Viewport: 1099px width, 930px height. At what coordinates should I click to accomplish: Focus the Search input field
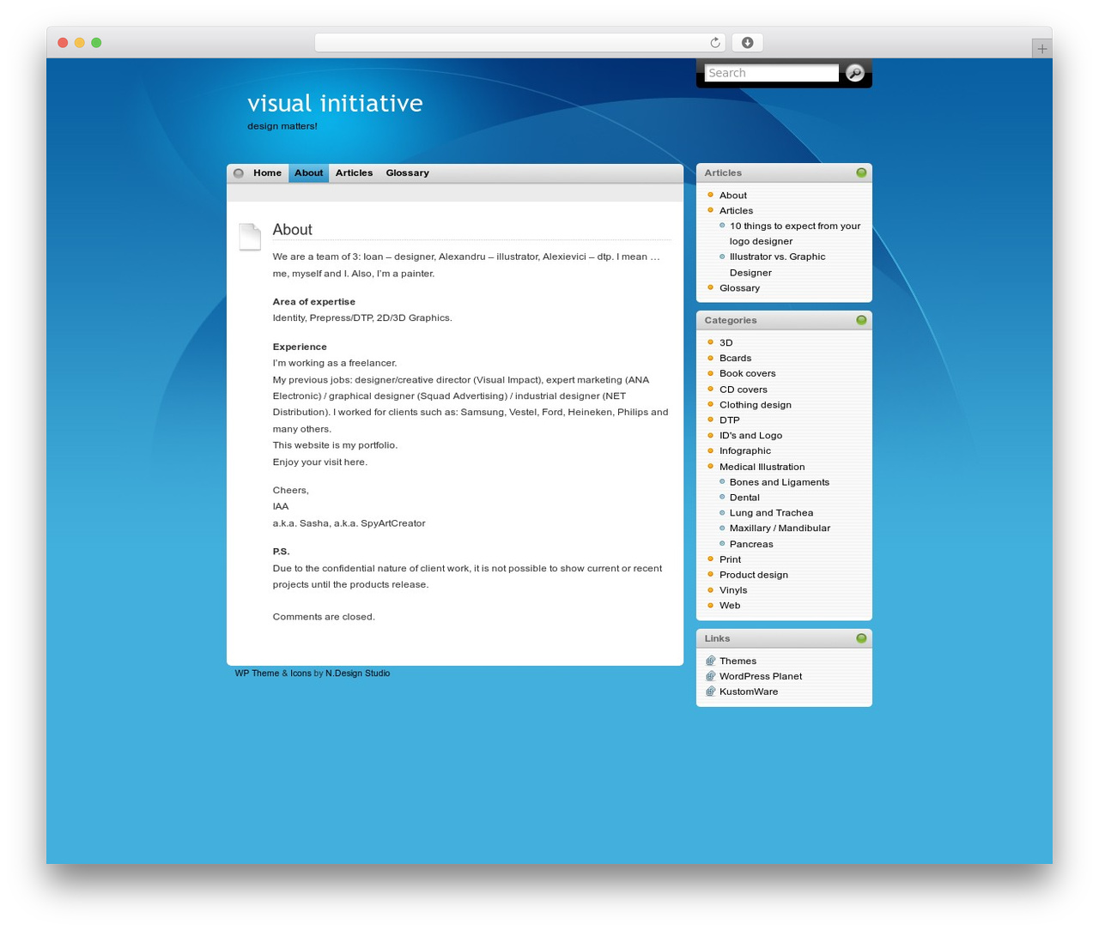pyautogui.click(x=771, y=73)
